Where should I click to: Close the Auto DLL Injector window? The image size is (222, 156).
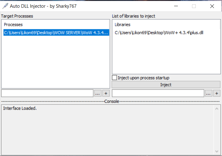[x=212, y=6]
